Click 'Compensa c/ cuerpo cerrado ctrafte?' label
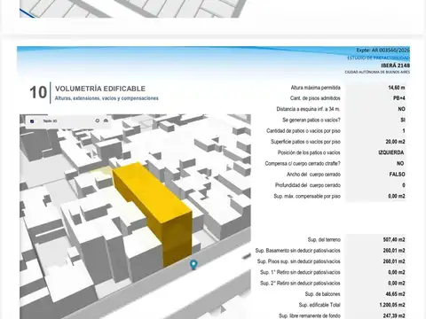 pyautogui.click(x=303, y=163)
